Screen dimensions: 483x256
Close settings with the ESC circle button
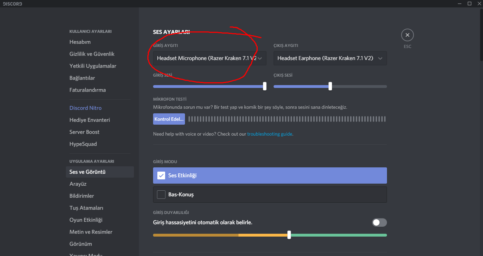[408, 35]
